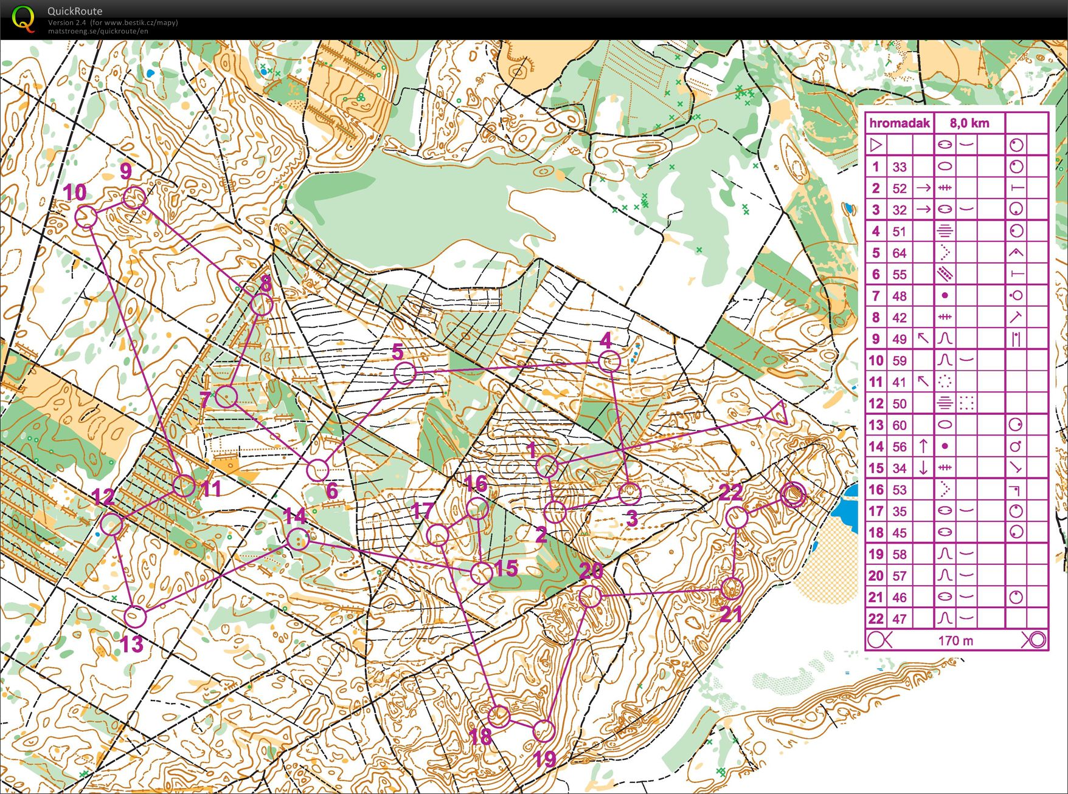Select control circle 15 on the map

[481, 573]
